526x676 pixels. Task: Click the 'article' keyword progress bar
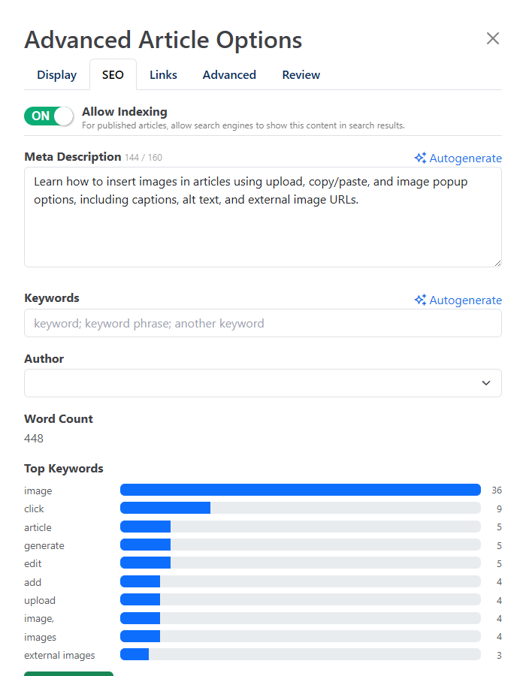tap(301, 527)
